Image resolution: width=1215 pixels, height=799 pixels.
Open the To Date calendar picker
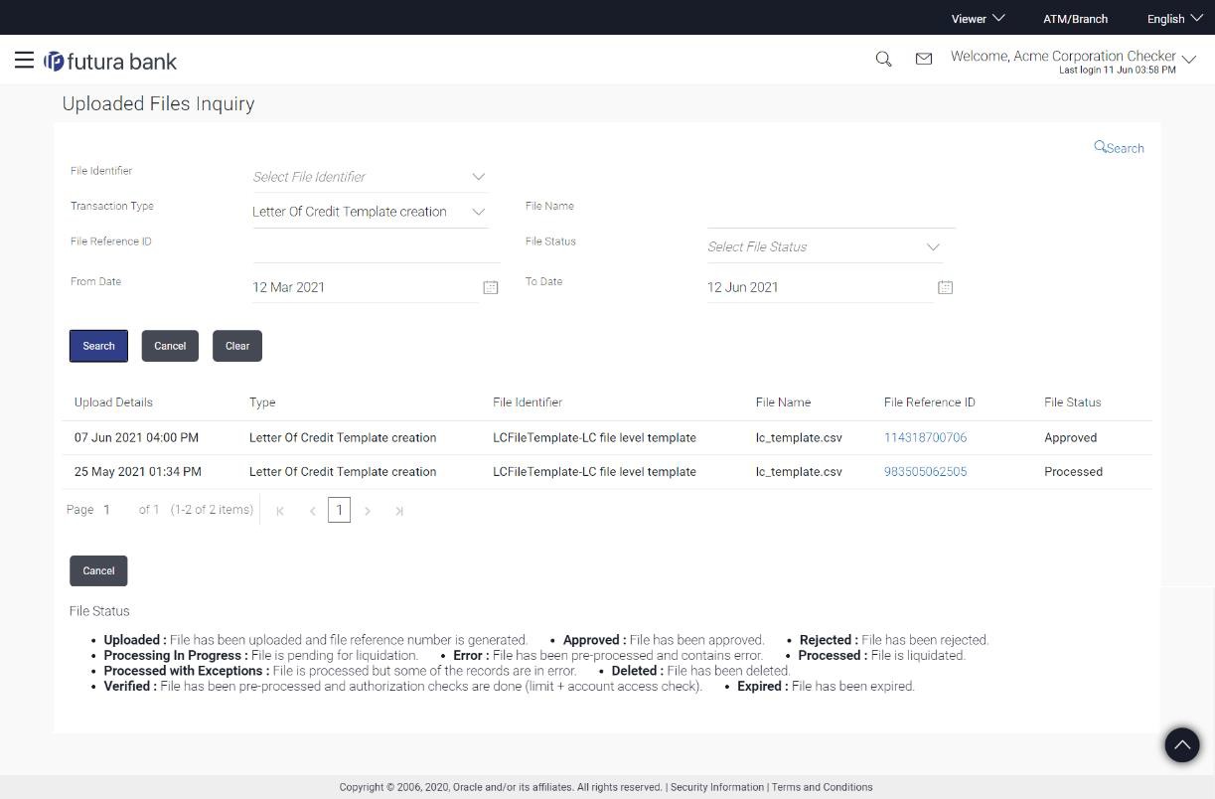coord(945,287)
